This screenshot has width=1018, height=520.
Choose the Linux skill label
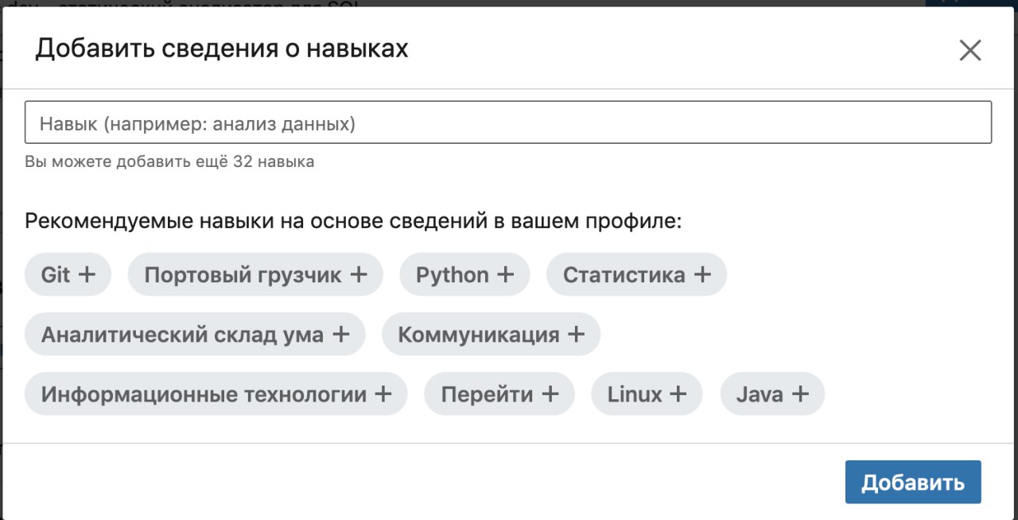pyautogui.click(x=635, y=394)
